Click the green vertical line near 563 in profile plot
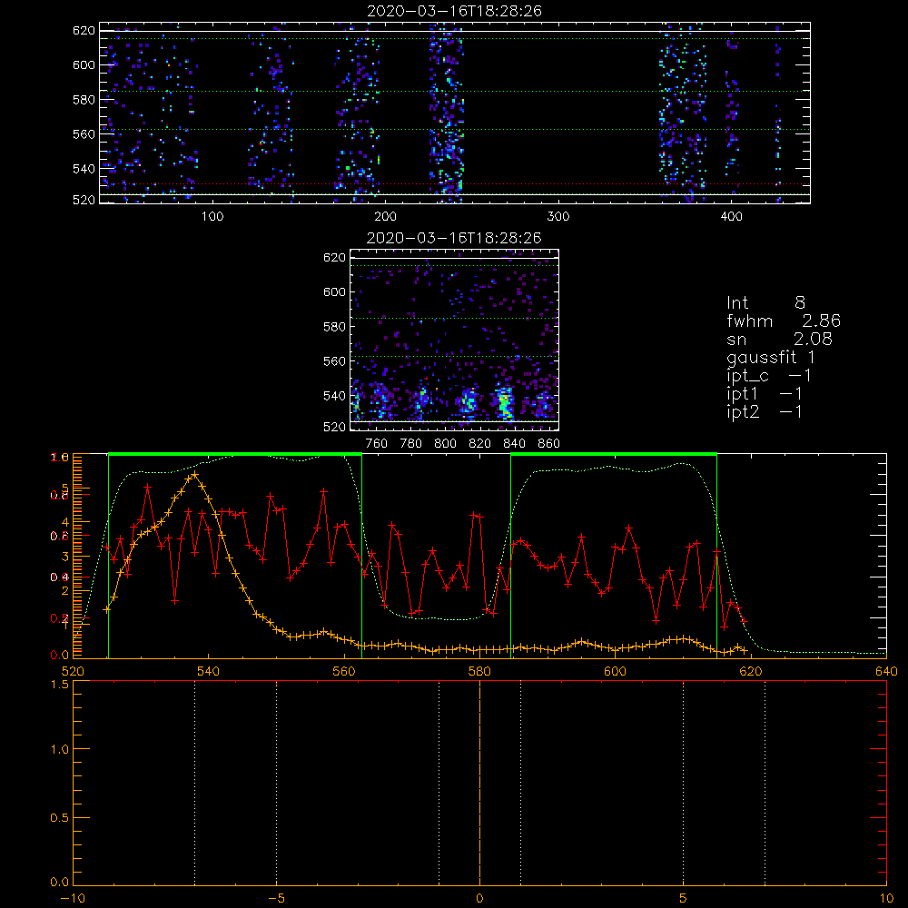The image size is (908, 908). tap(362, 557)
